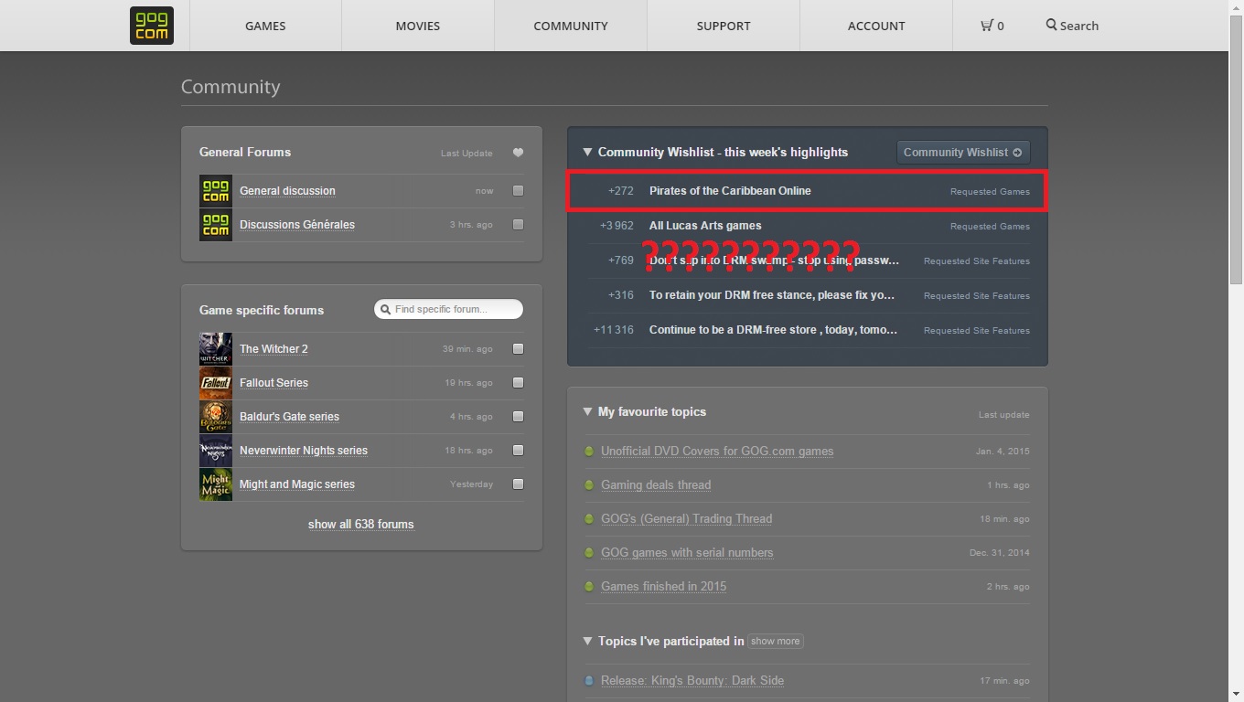Click green dot beside GOG games with serial numbers

(x=589, y=552)
